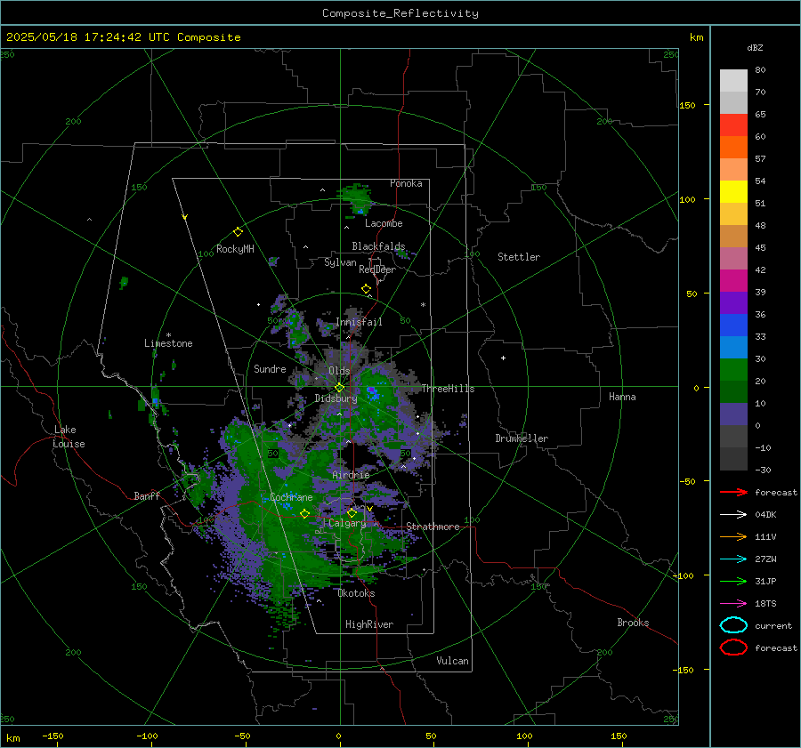Viewport: 801px width, 748px height.
Task: Select the orange 60-57 dBZ color swatch
Action: point(733,148)
